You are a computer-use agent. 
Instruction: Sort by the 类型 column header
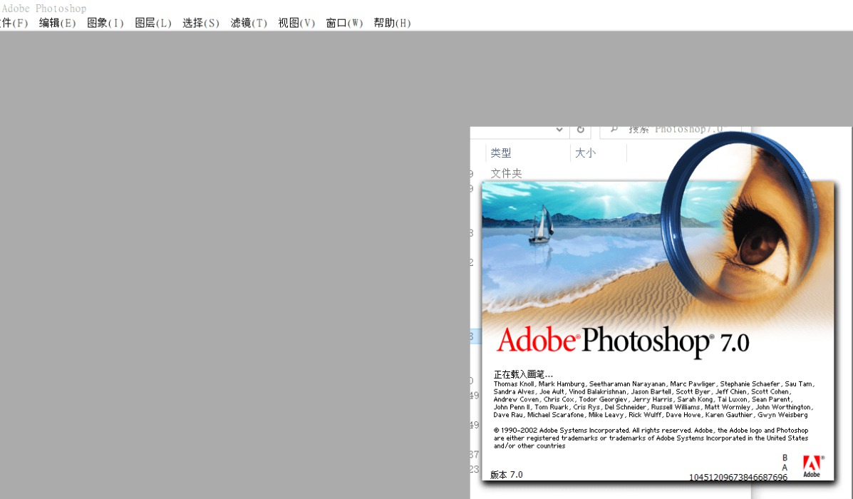click(x=500, y=153)
